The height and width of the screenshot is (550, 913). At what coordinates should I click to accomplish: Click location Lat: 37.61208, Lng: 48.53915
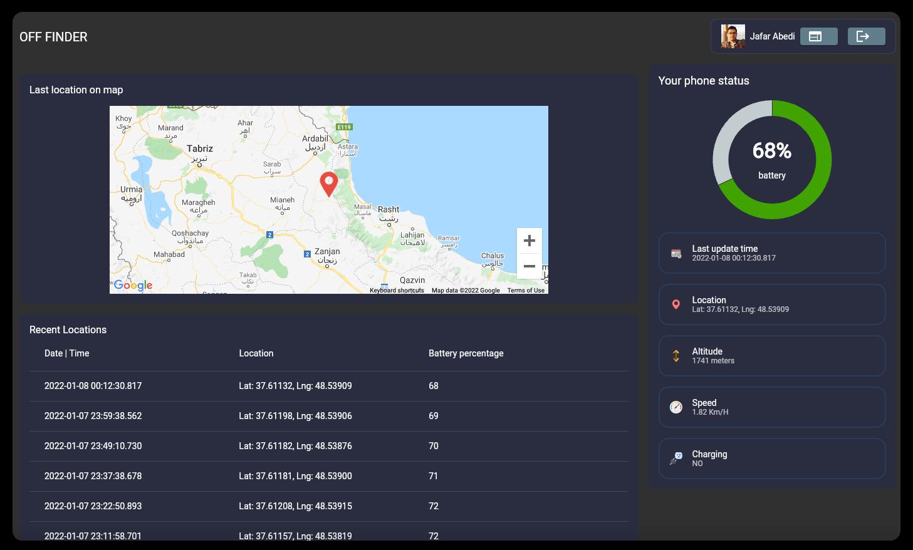[295, 506]
